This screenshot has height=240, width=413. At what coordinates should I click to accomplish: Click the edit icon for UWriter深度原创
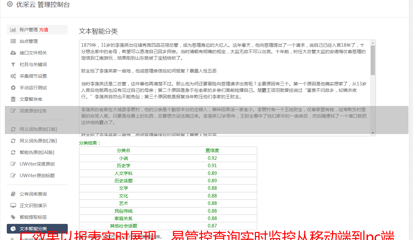tap(13, 164)
